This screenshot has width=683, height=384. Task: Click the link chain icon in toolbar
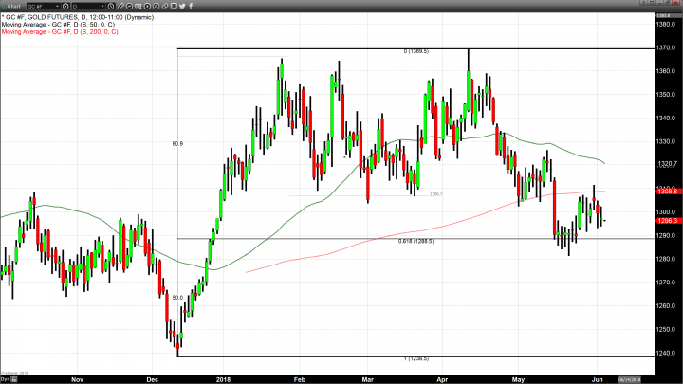(x=165, y=6)
